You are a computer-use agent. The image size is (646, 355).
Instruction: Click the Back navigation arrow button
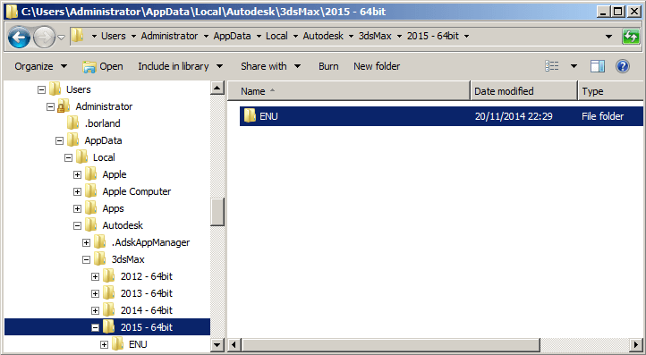[x=19, y=37]
